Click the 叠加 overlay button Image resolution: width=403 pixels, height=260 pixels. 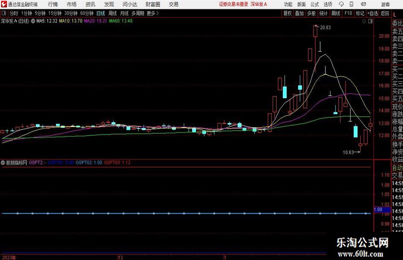(x=299, y=13)
